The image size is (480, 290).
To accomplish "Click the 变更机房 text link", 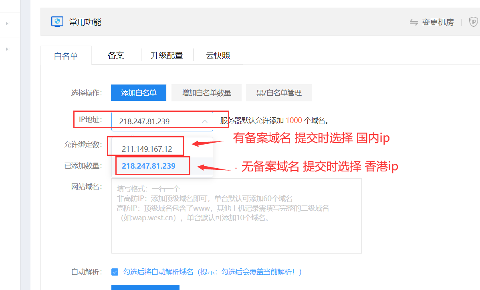I will [x=438, y=22].
